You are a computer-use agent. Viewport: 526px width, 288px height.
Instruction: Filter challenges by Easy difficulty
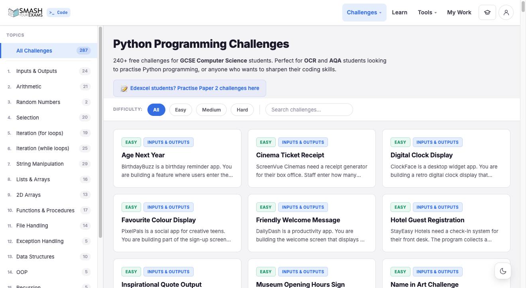(x=181, y=110)
